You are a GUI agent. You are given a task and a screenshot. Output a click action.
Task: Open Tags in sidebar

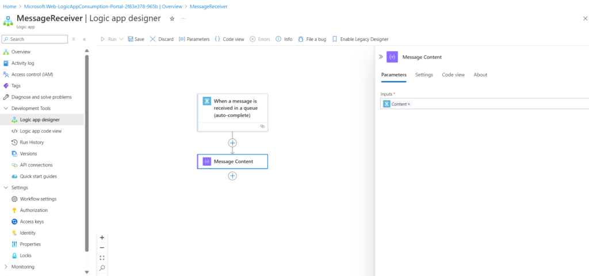pos(16,85)
